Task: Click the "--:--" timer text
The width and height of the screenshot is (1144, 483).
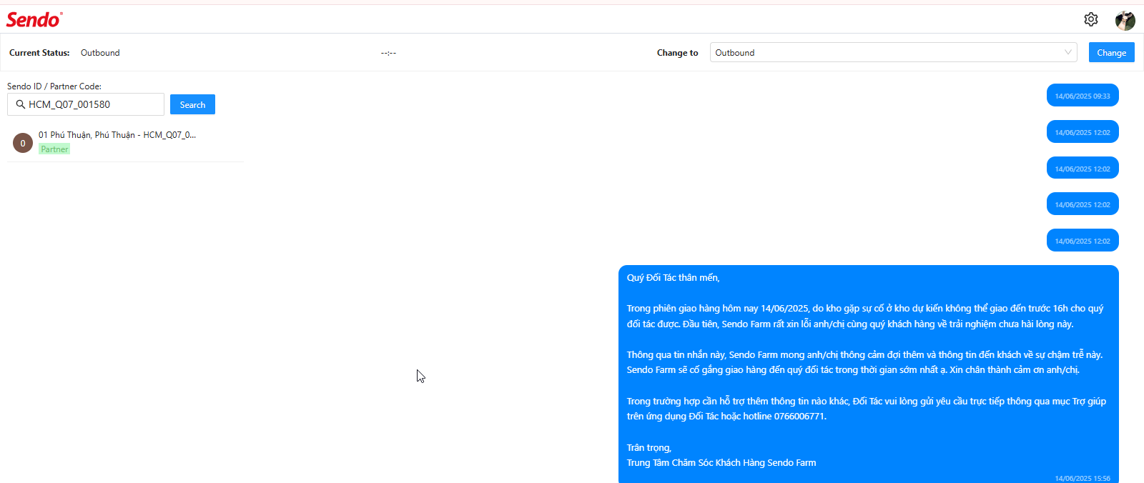Action: tap(388, 53)
